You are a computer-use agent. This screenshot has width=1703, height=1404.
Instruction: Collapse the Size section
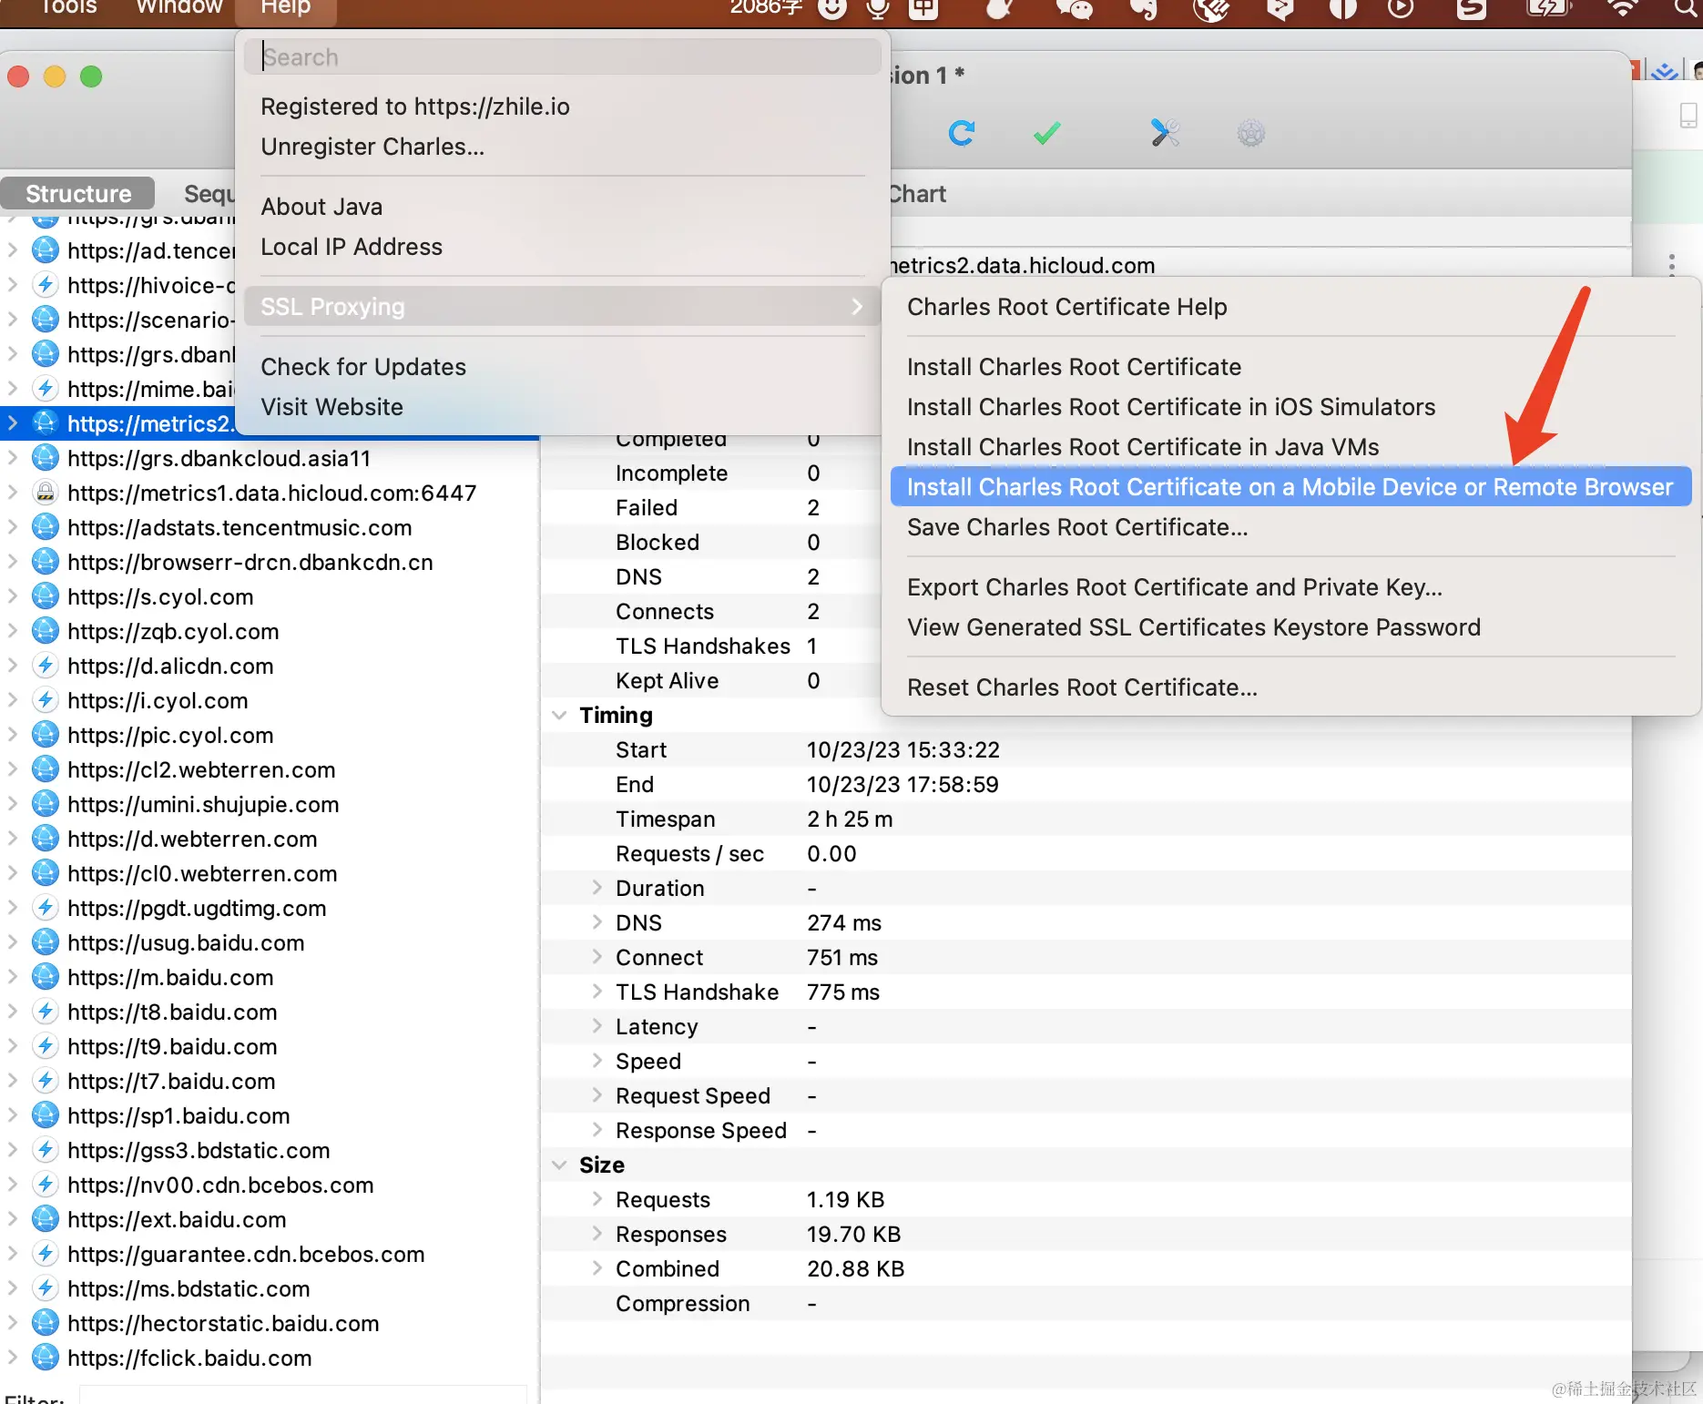click(x=559, y=1165)
